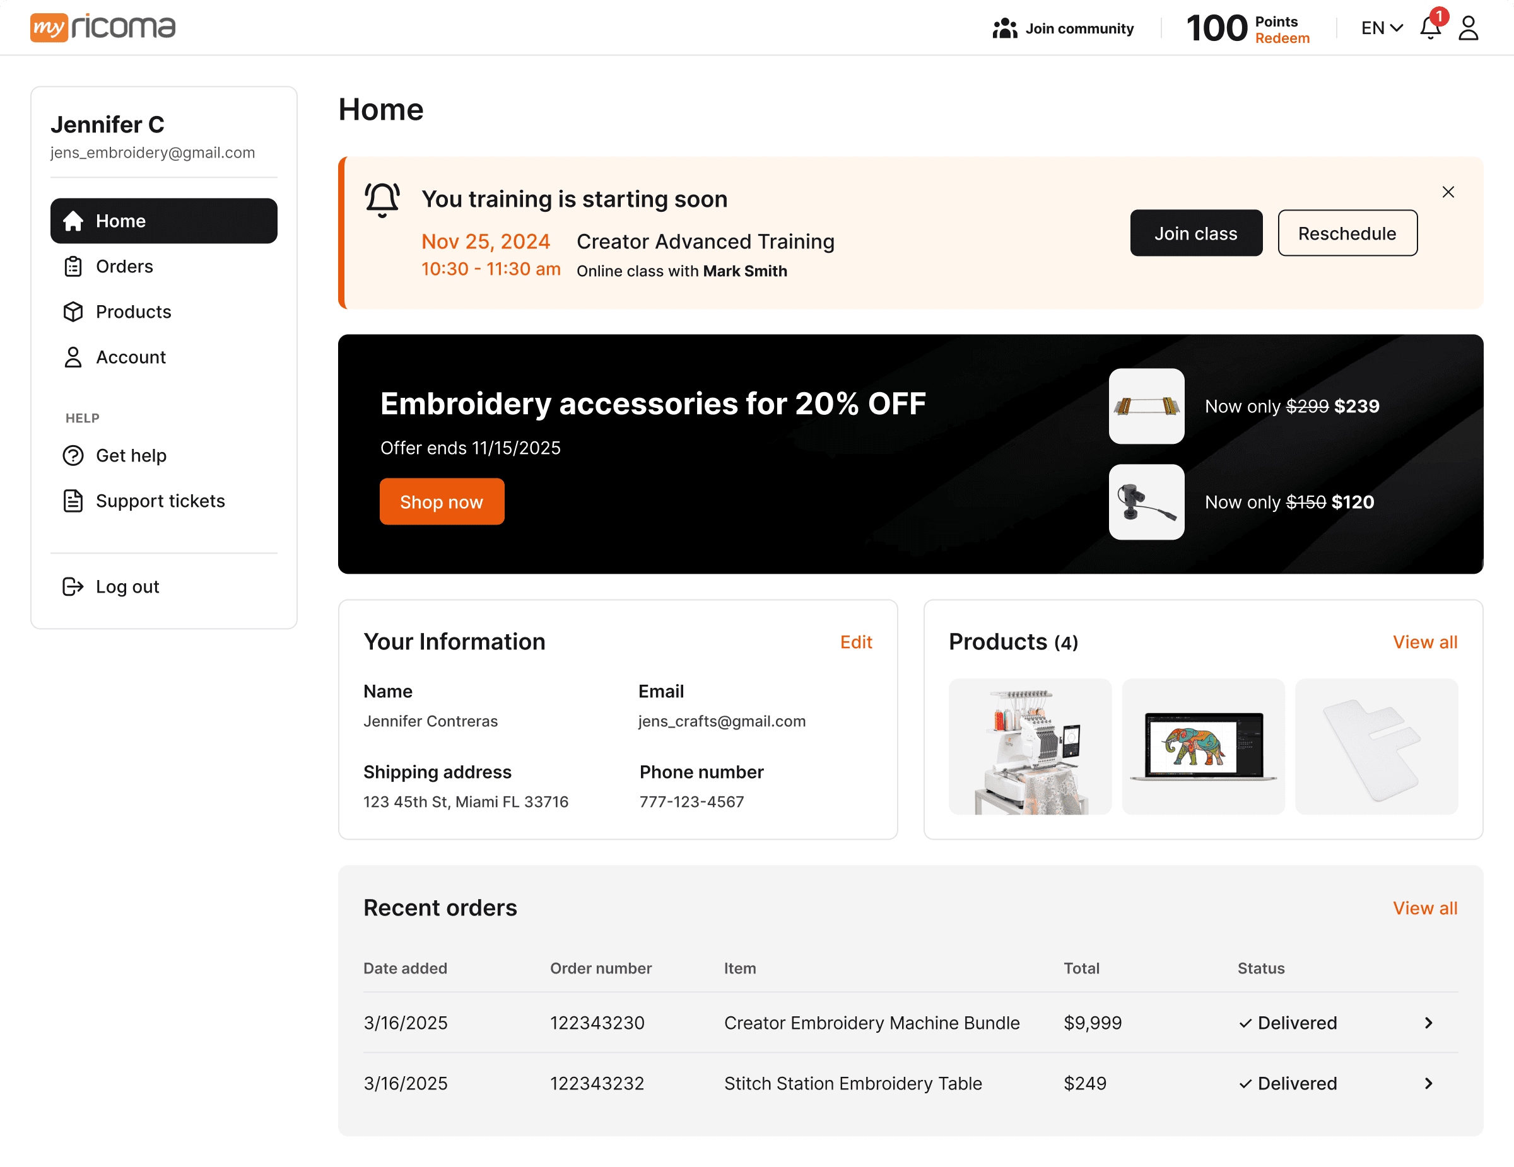1514x1167 pixels.
Task: Open the EN language dropdown
Action: (1382, 28)
